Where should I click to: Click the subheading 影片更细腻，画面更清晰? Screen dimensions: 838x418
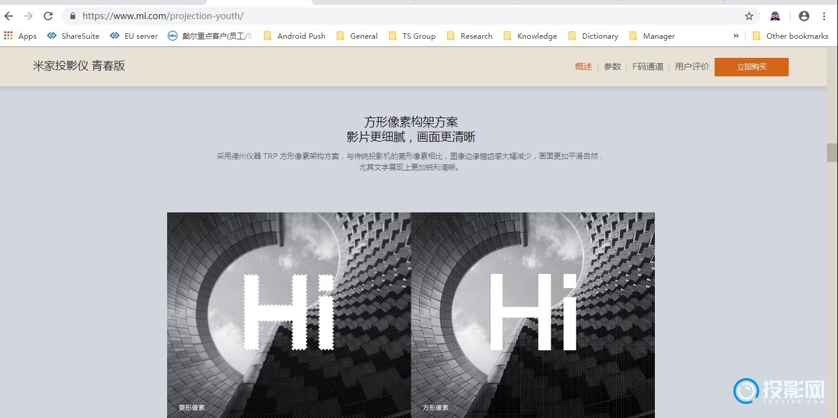tap(411, 137)
